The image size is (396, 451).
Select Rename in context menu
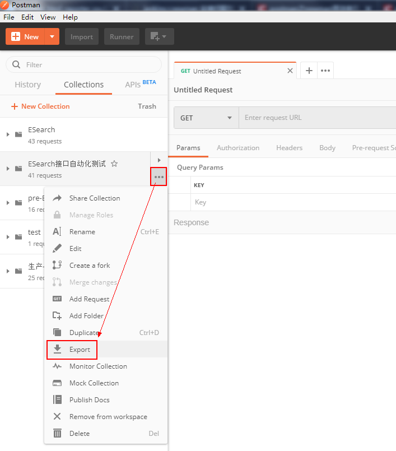click(x=106, y=232)
